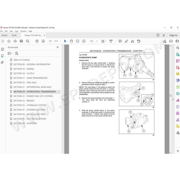
Task: Switch to the Tools tab
Action: (14, 35)
